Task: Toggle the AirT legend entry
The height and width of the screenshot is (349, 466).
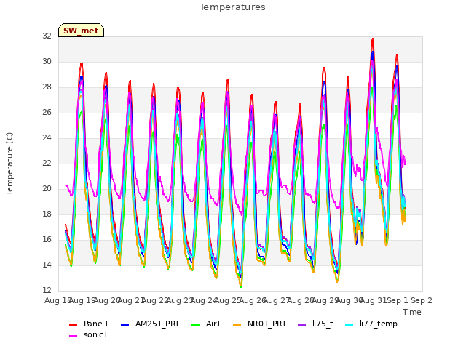Action: click(207, 324)
